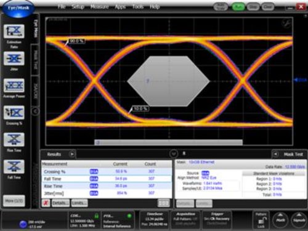Click the red X delete measurement button
This screenshot has width=308, height=231.
click(46, 203)
